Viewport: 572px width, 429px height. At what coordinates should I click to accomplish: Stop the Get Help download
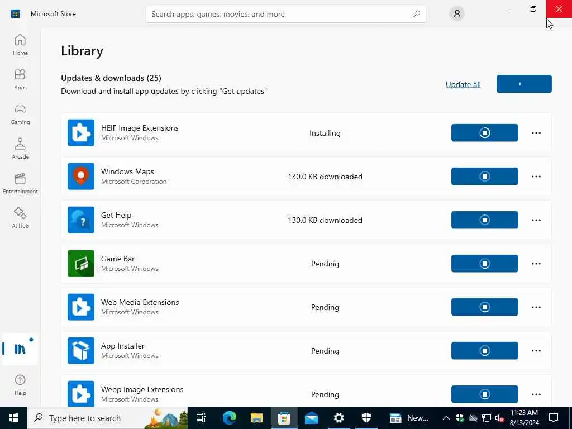coord(484,220)
